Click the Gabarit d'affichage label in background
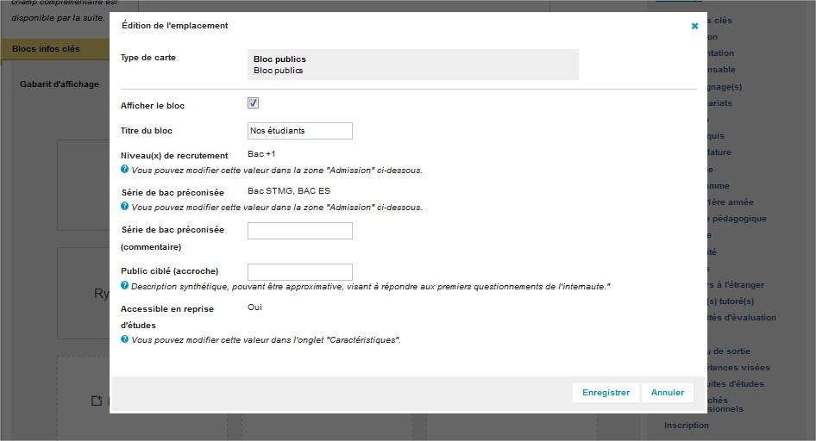Screen dimensions: 816x441 point(60,84)
